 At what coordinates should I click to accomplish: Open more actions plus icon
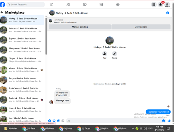49,121
